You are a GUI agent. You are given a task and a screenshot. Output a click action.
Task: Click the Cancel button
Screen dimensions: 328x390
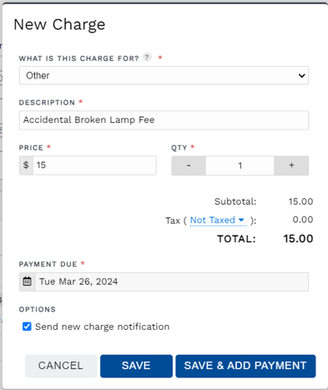pyautogui.click(x=61, y=366)
